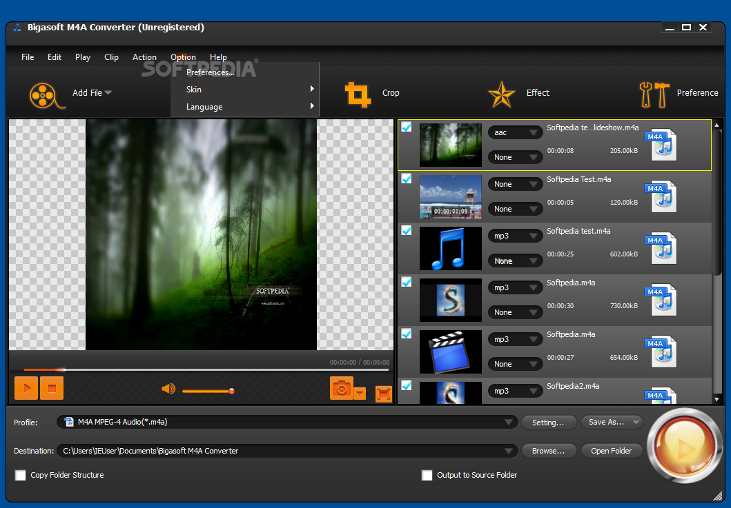Click M4A format icon for Softpedia test.m4a 602.00kB
Viewport: 731px width, 508px height.
661,248
